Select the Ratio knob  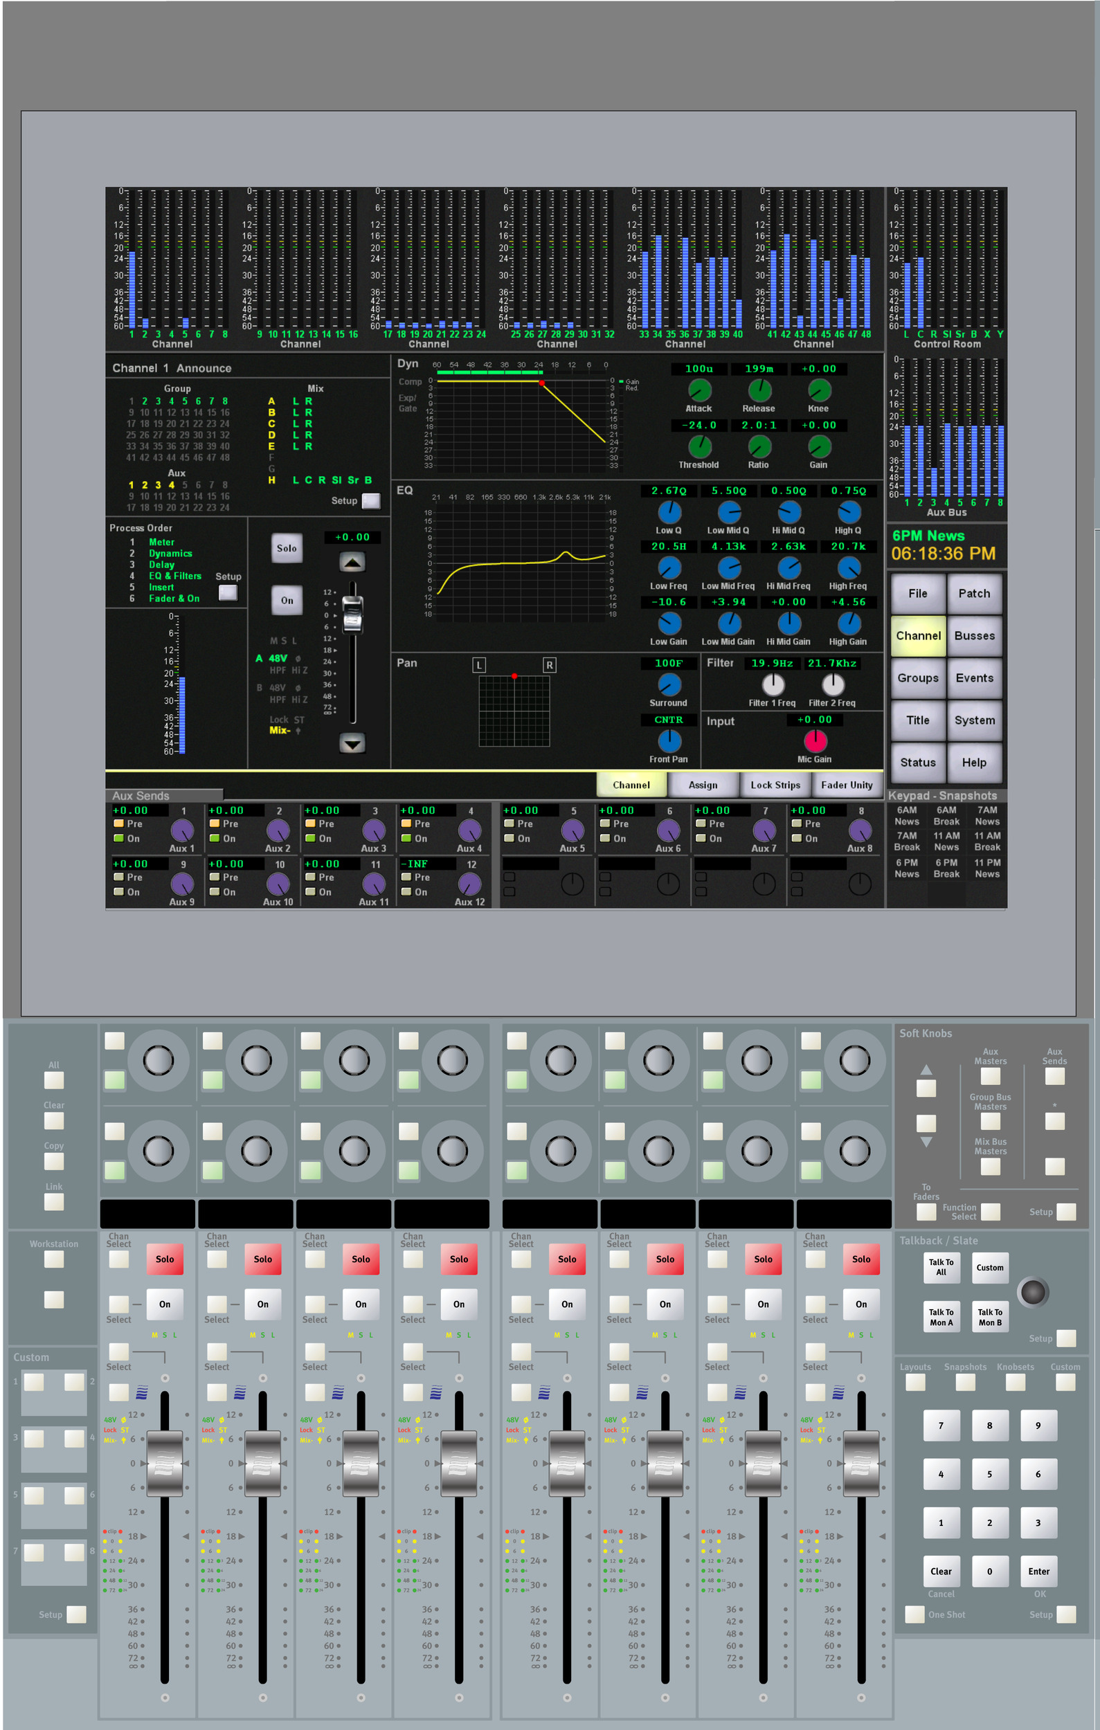(759, 447)
